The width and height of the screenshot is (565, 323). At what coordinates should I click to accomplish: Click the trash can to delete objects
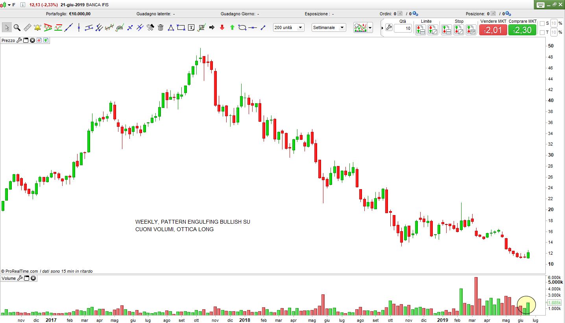click(161, 27)
